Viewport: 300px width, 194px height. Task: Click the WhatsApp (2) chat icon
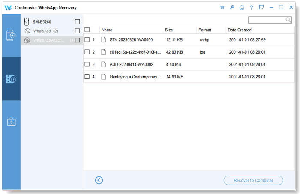coord(27,31)
